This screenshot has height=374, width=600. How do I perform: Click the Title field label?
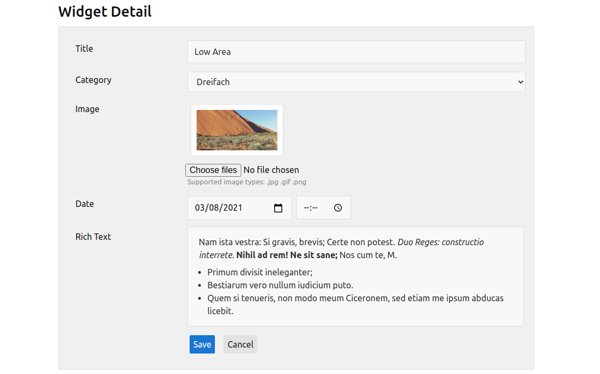point(84,49)
